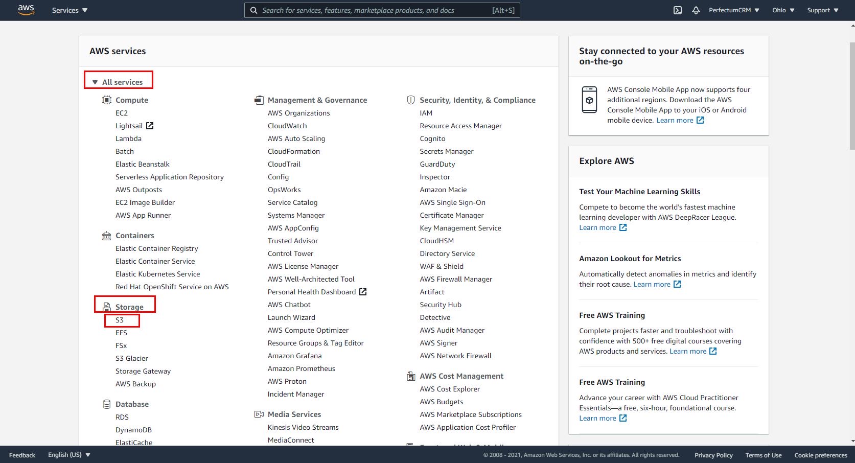Click the mobile phone app icon
Screen dimensions: 855x463
589,100
